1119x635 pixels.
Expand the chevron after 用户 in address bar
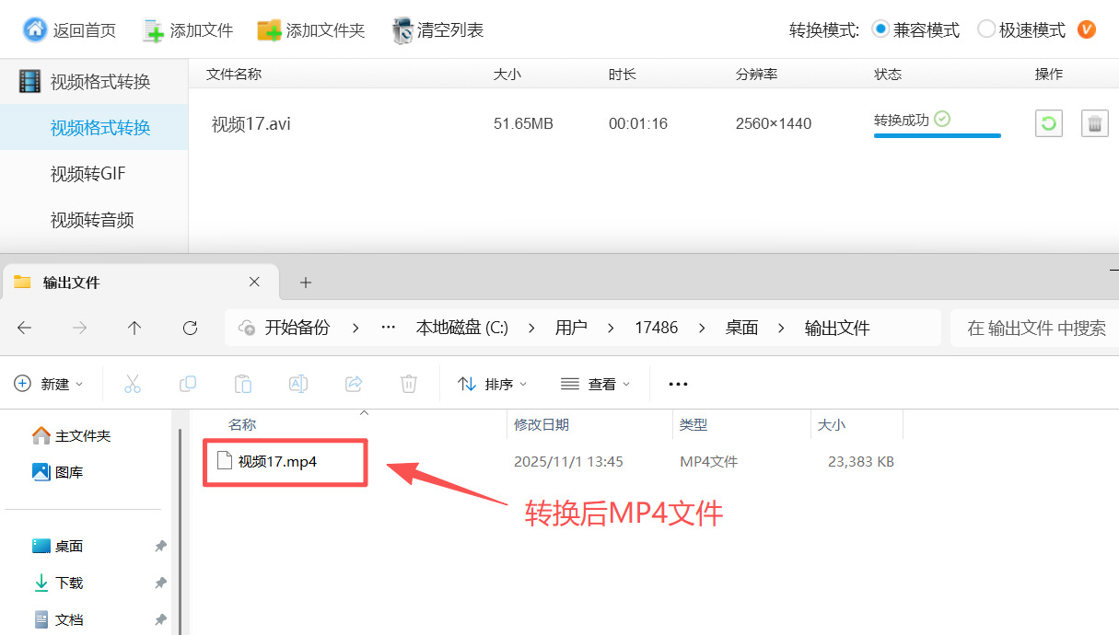pyautogui.click(x=610, y=328)
